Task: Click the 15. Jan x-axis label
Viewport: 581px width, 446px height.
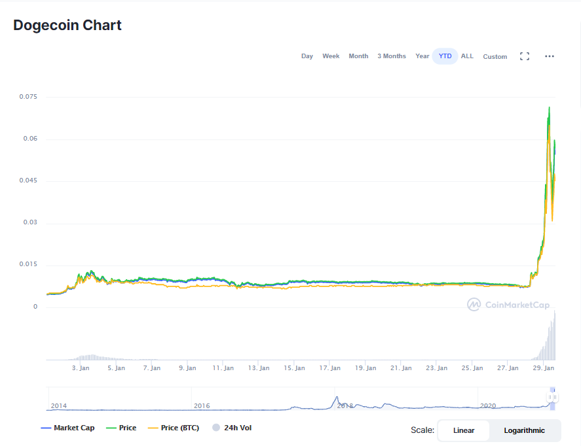Action: pos(294,368)
